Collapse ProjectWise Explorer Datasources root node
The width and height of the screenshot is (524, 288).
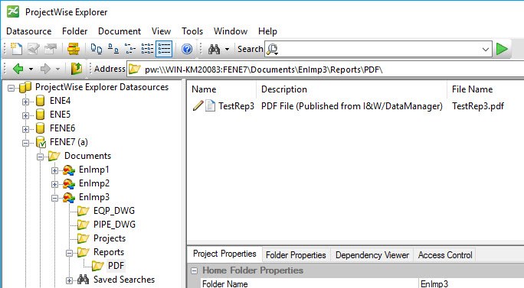tap(11, 88)
